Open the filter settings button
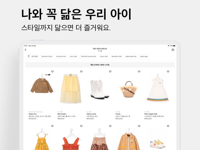The width and height of the screenshot is (200, 150). pos(33,56)
